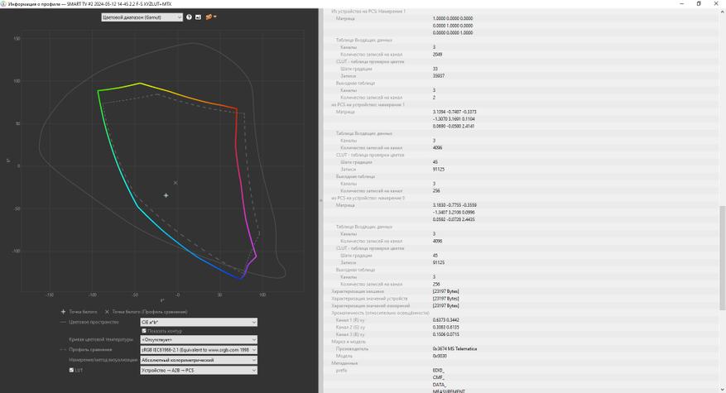The height and width of the screenshot is (393, 726).
Task: Click the scrollbar up arrow at top
Action: [723, 12]
